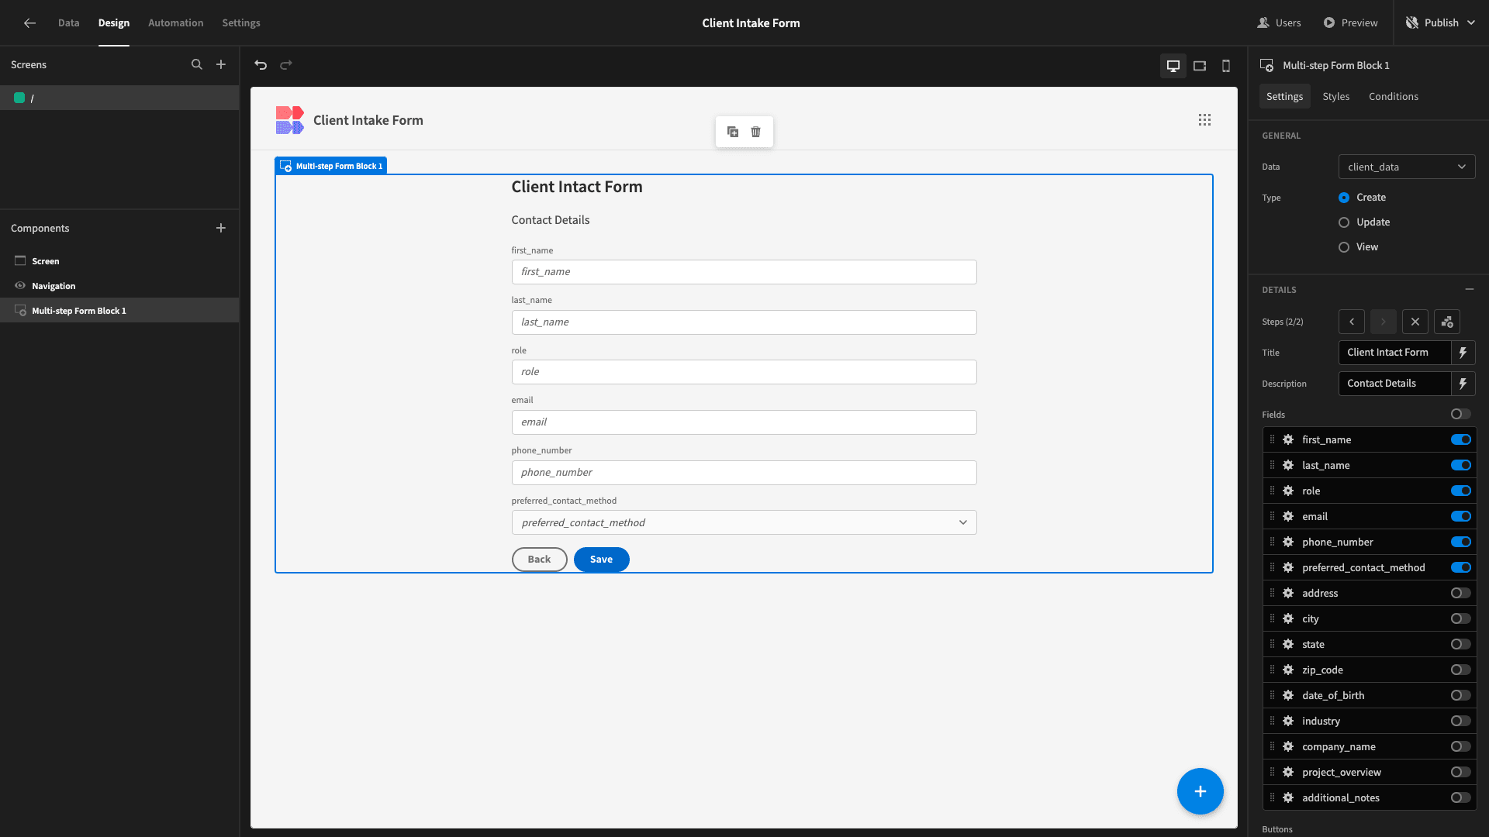This screenshot has width=1489, height=837.
Task: Click the delete form block icon
Action: click(756, 132)
